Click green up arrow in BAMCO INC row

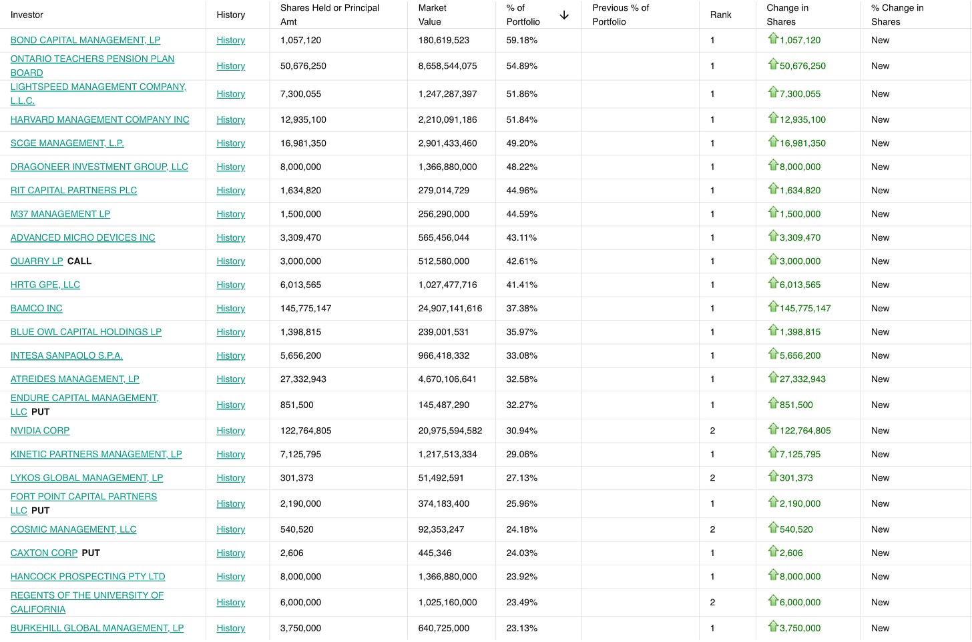[773, 307]
